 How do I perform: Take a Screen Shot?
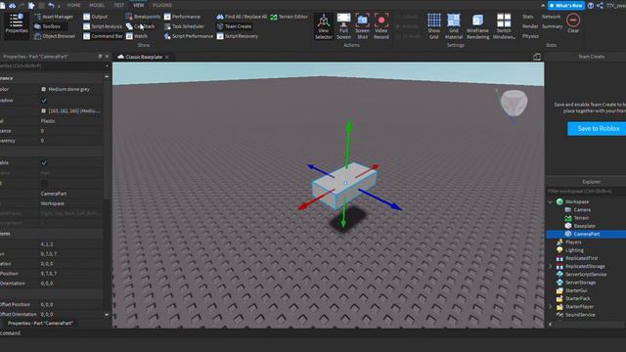362,26
